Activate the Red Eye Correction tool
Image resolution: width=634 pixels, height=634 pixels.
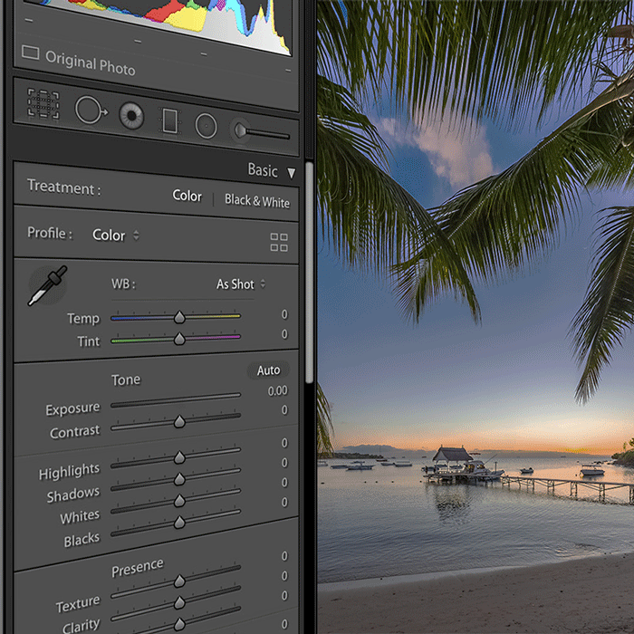[x=132, y=115]
